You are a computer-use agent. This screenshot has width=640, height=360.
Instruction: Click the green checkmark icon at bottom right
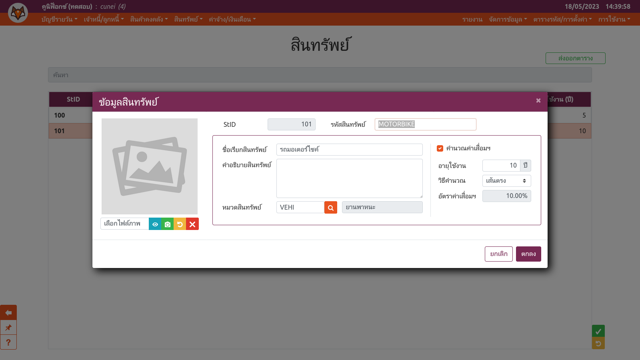coord(598,331)
